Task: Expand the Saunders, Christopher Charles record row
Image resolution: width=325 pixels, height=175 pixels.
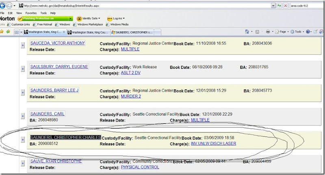Action: 23,140
